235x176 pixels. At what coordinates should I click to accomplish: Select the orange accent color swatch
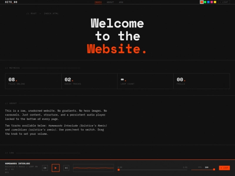(202, 2)
